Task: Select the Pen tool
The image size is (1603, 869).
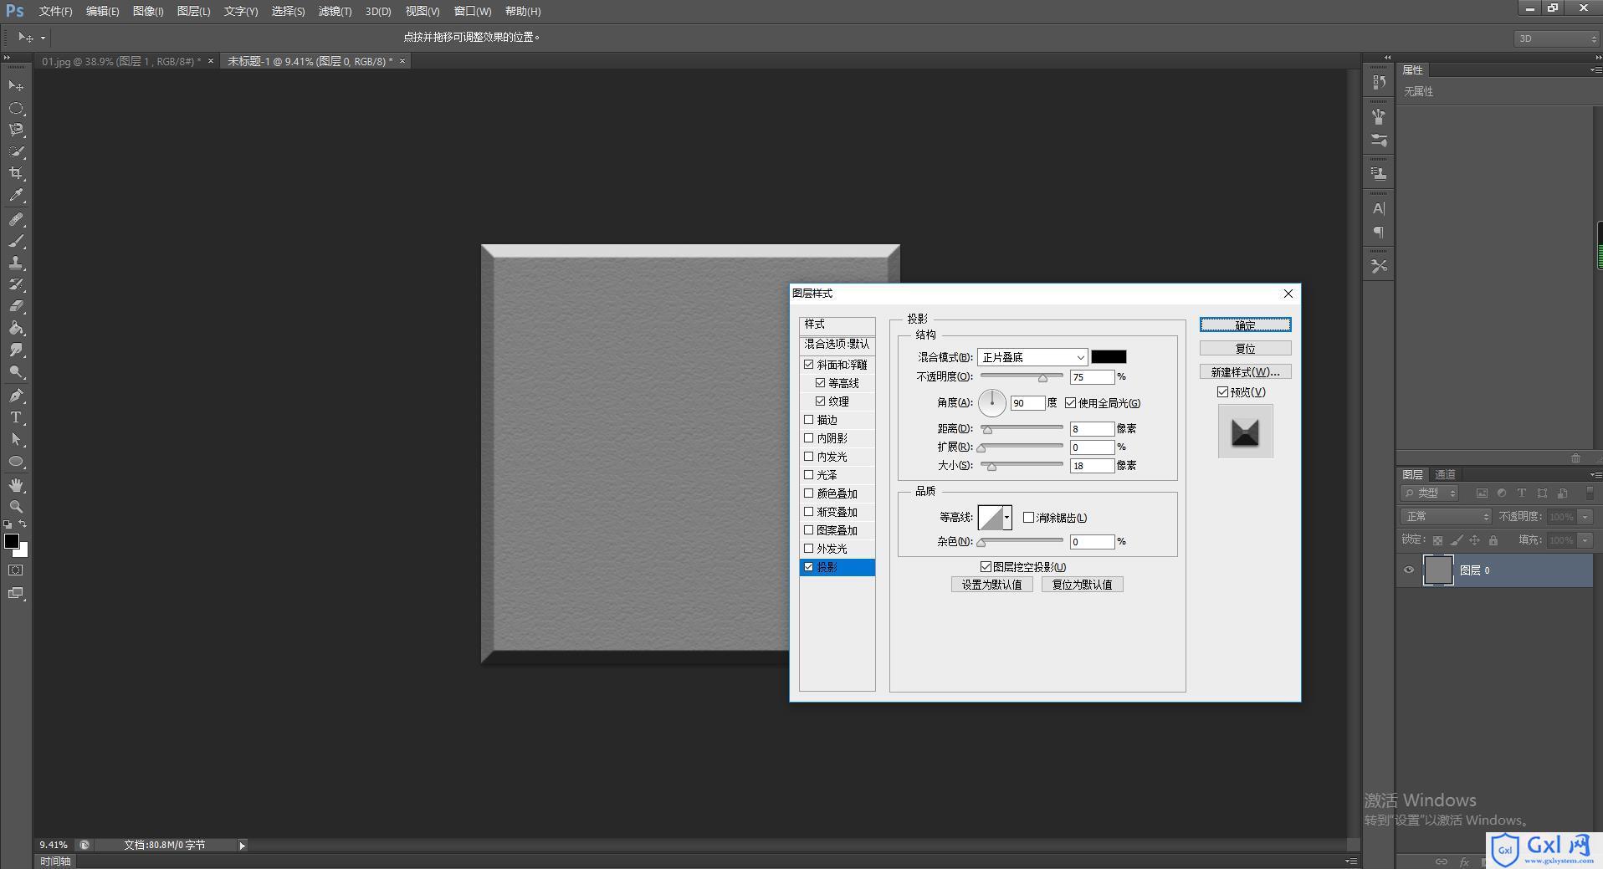Action: 16,395
